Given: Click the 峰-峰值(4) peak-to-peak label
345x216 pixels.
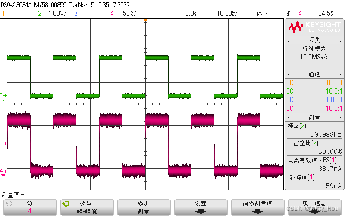Looking at the screenshot, I should tap(301, 177).
